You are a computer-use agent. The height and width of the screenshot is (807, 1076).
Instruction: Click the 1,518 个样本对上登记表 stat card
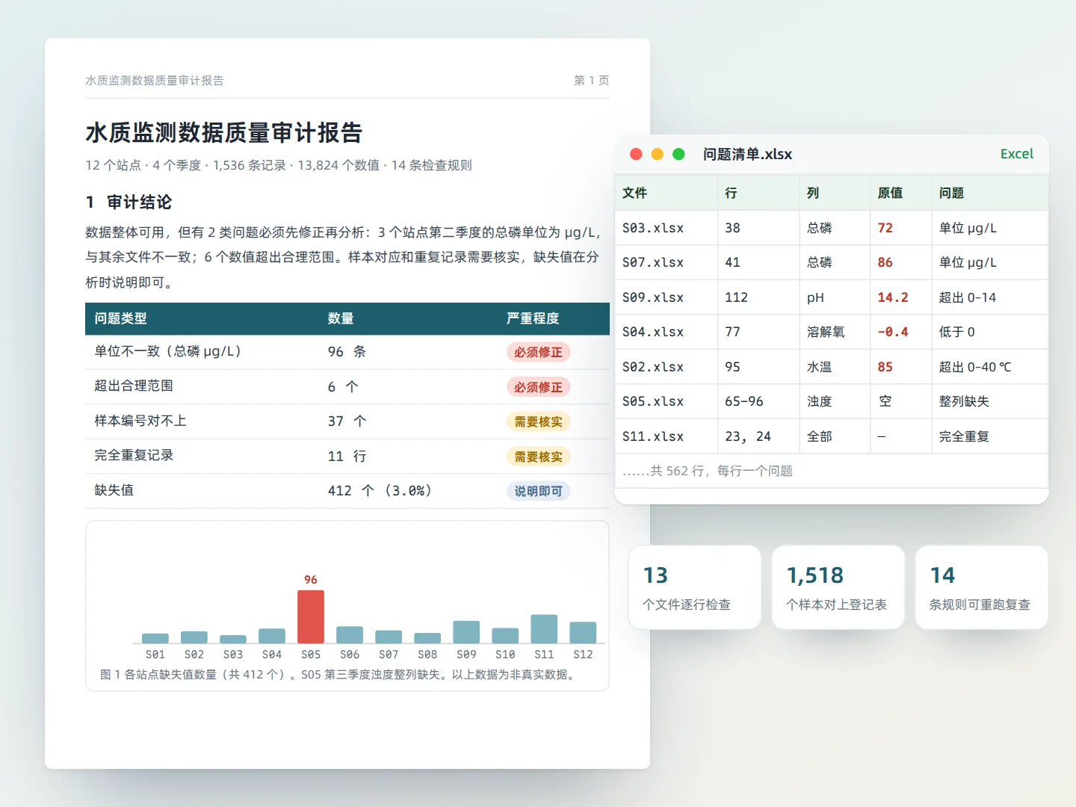838,587
